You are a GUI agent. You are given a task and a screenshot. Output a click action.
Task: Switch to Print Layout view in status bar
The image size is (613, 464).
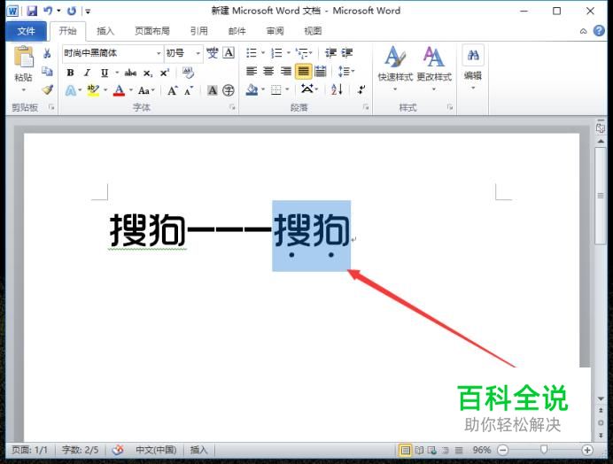[406, 451]
